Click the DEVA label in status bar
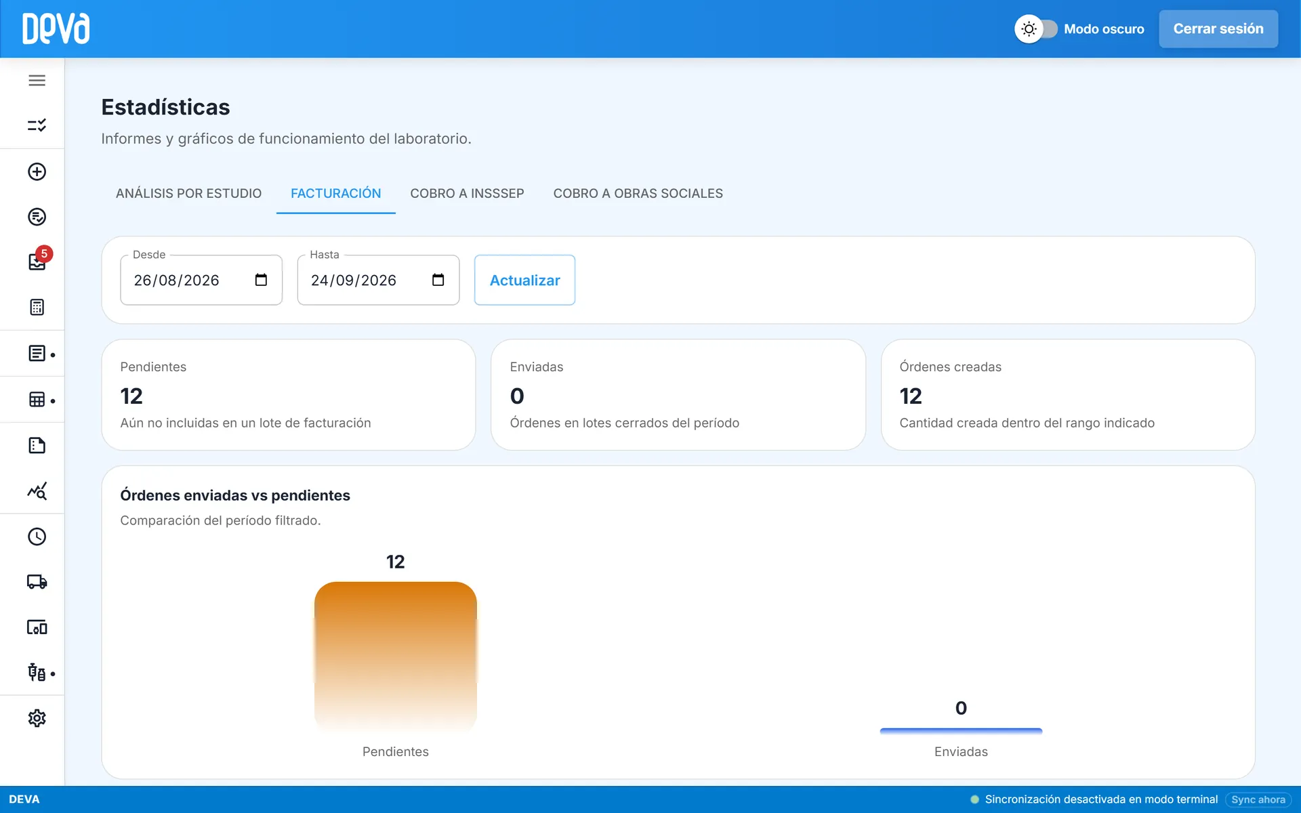The image size is (1301, 813). 24,799
